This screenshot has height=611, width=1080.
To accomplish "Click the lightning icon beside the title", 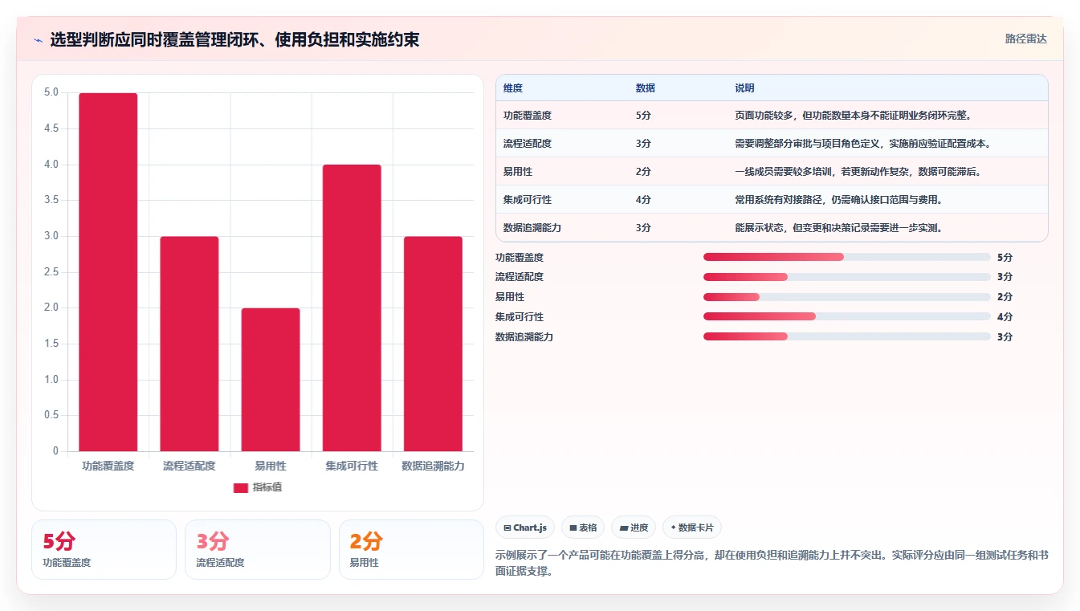I will [x=39, y=39].
